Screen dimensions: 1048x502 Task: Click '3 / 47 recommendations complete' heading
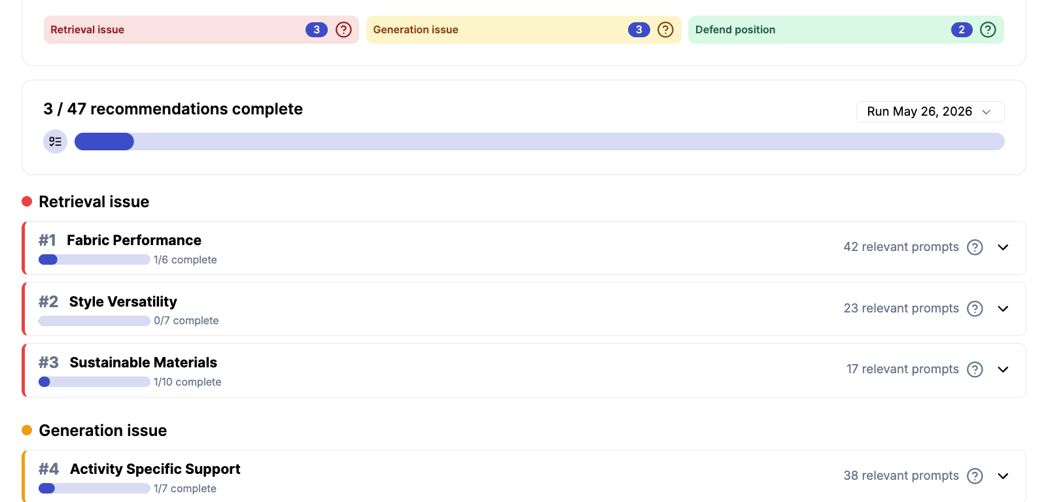click(173, 109)
